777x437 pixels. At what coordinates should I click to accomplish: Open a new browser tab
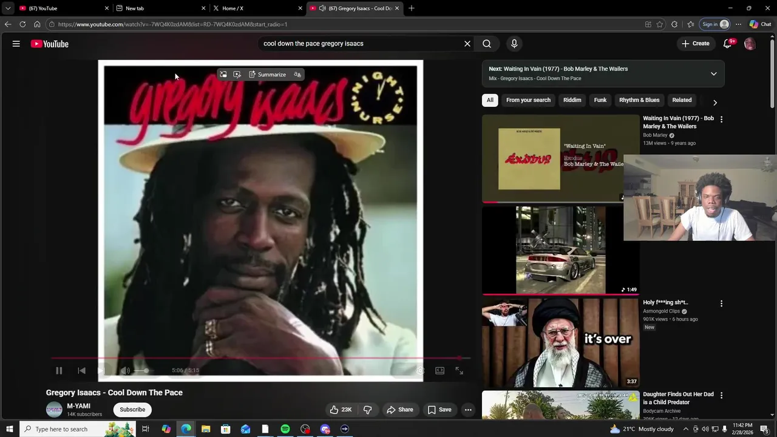click(x=412, y=8)
